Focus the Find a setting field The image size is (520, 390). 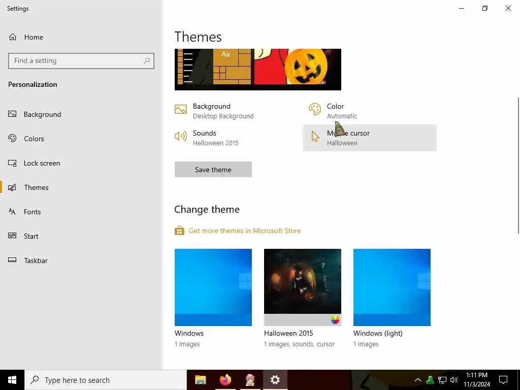81,61
